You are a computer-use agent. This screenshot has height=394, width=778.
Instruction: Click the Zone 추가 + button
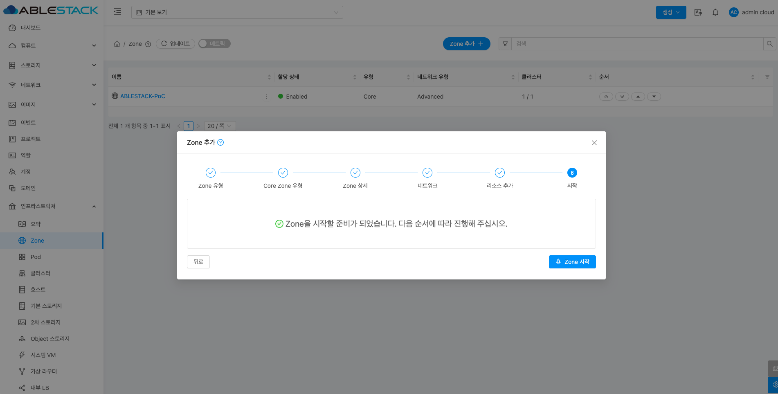click(x=467, y=44)
